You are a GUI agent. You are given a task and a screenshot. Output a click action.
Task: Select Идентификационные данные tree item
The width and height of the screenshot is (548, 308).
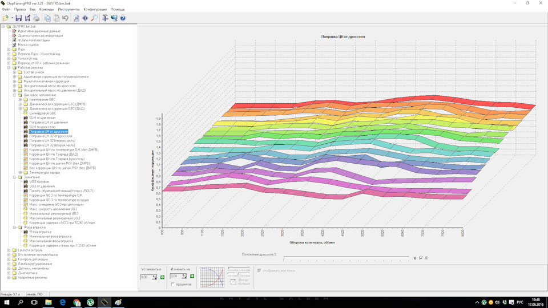coord(39,31)
